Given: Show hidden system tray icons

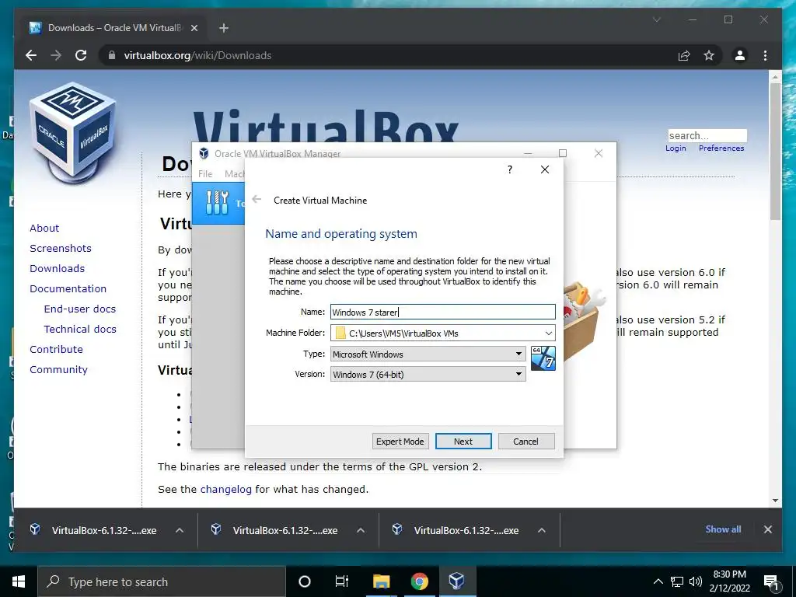Looking at the screenshot, I should (658, 581).
